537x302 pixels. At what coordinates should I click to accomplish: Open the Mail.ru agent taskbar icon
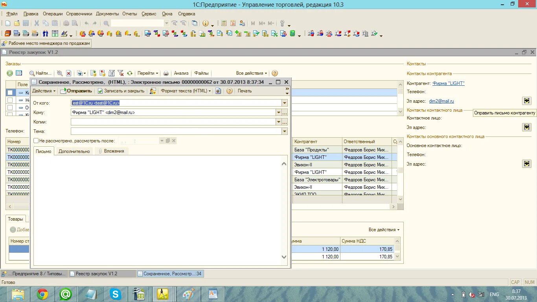click(x=66, y=294)
